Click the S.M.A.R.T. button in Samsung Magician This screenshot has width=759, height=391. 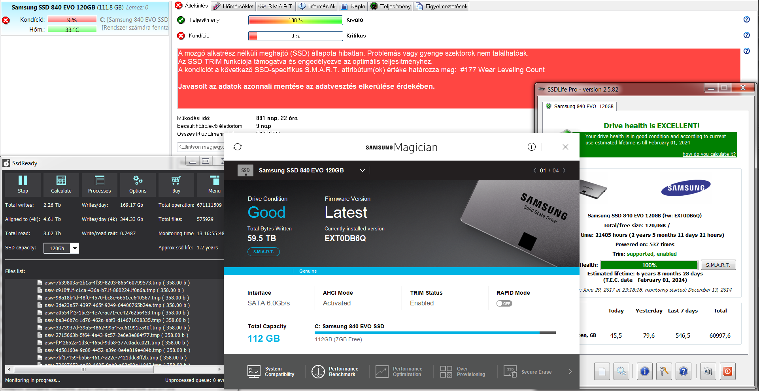click(x=264, y=252)
